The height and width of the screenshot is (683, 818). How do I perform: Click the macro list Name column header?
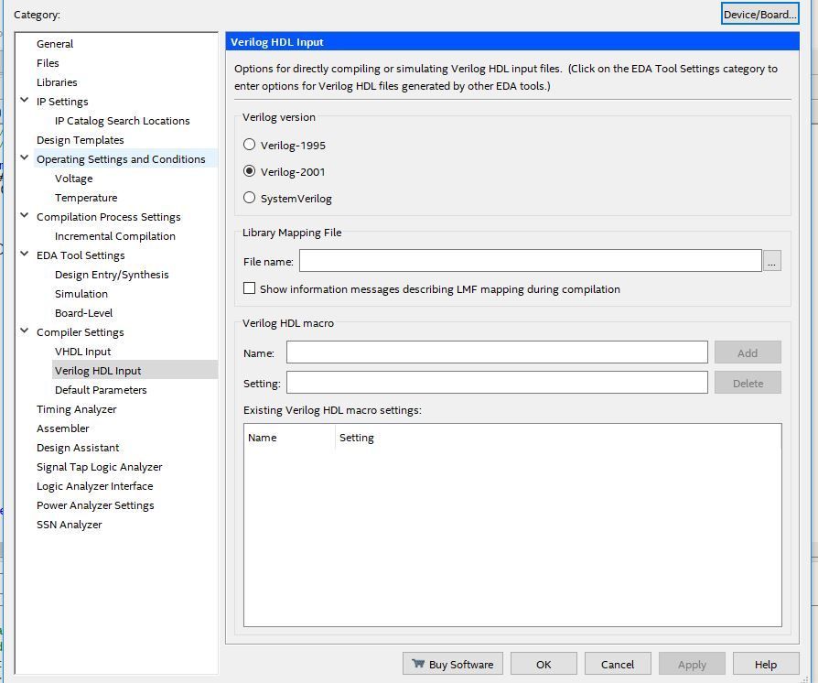(289, 437)
